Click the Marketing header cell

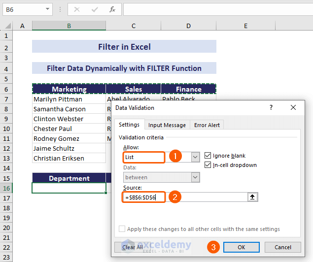point(69,89)
